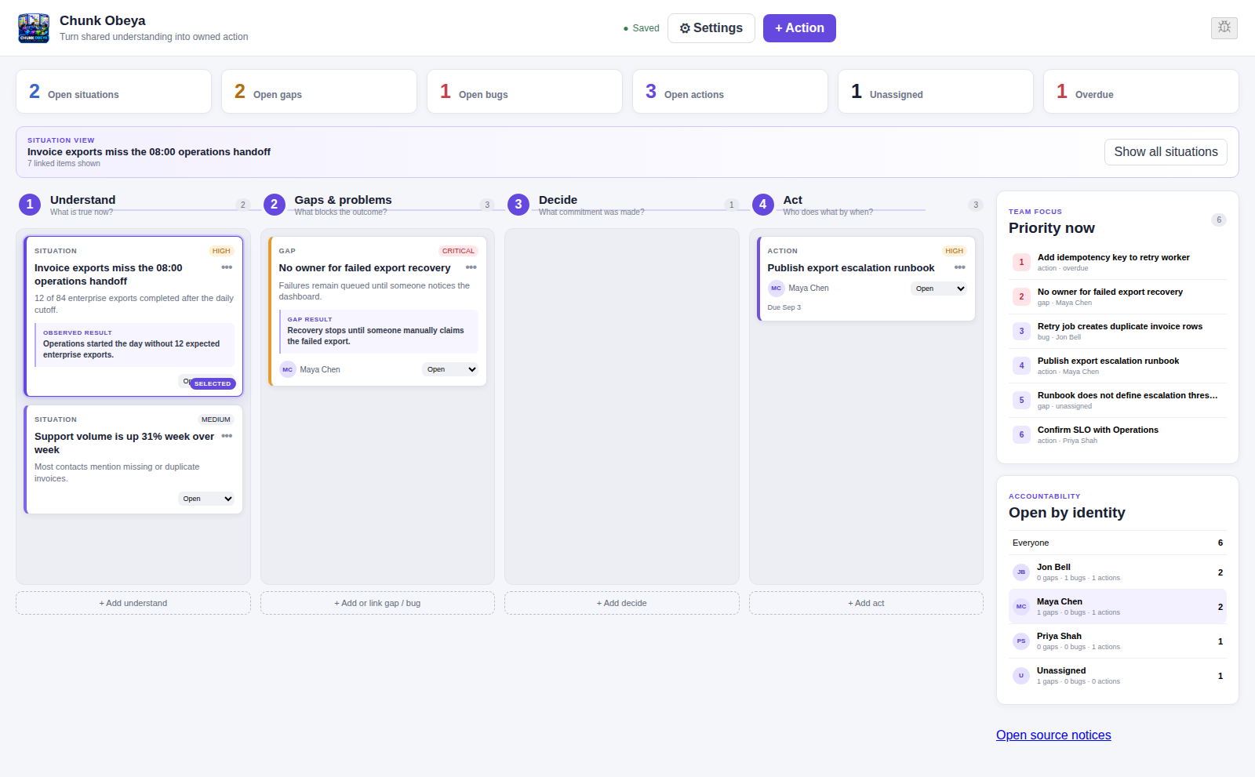Click + Add act
The width and height of the screenshot is (1255, 777).
(x=866, y=603)
